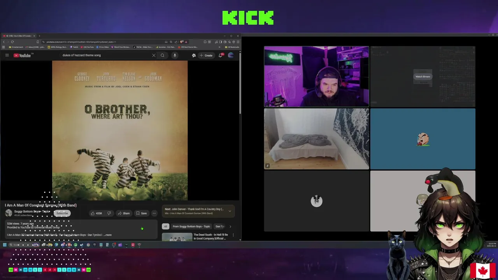Open the Twitch bookmark

[74, 47]
